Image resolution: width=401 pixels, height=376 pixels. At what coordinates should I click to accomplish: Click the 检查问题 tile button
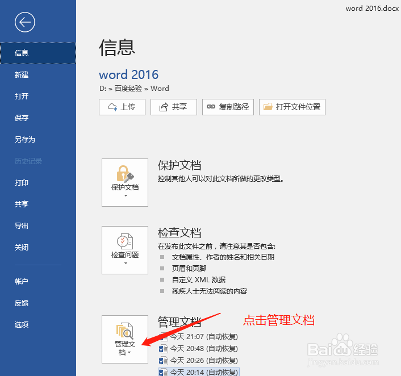pos(125,250)
